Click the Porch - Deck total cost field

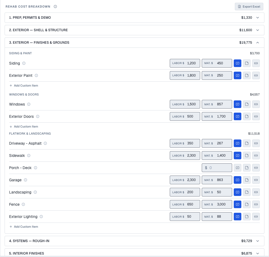[217, 168]
